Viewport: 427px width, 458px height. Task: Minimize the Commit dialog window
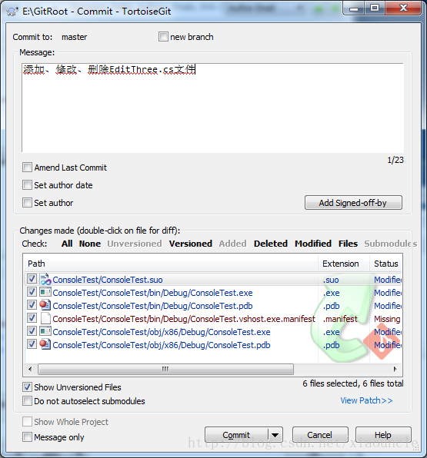point(354,8)
